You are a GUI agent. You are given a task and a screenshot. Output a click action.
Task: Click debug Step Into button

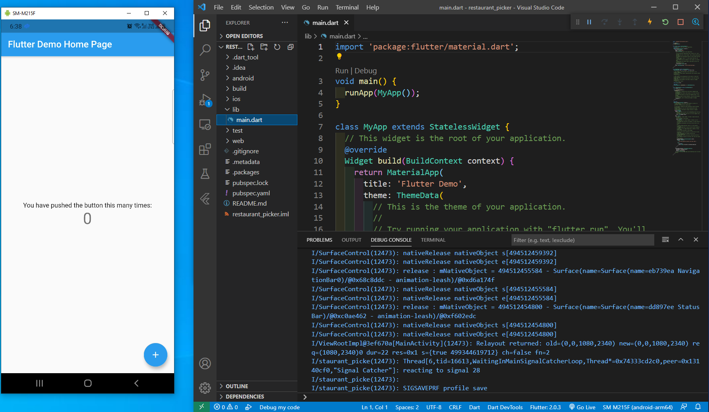point(619,22)
